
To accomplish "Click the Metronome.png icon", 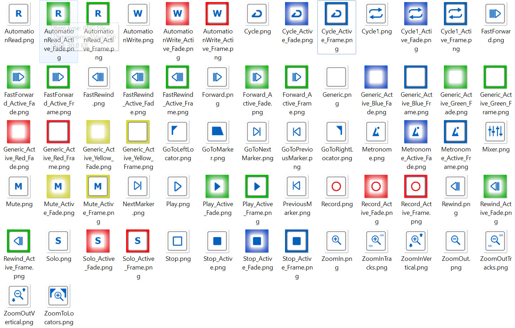I will [x=376, y=132].
